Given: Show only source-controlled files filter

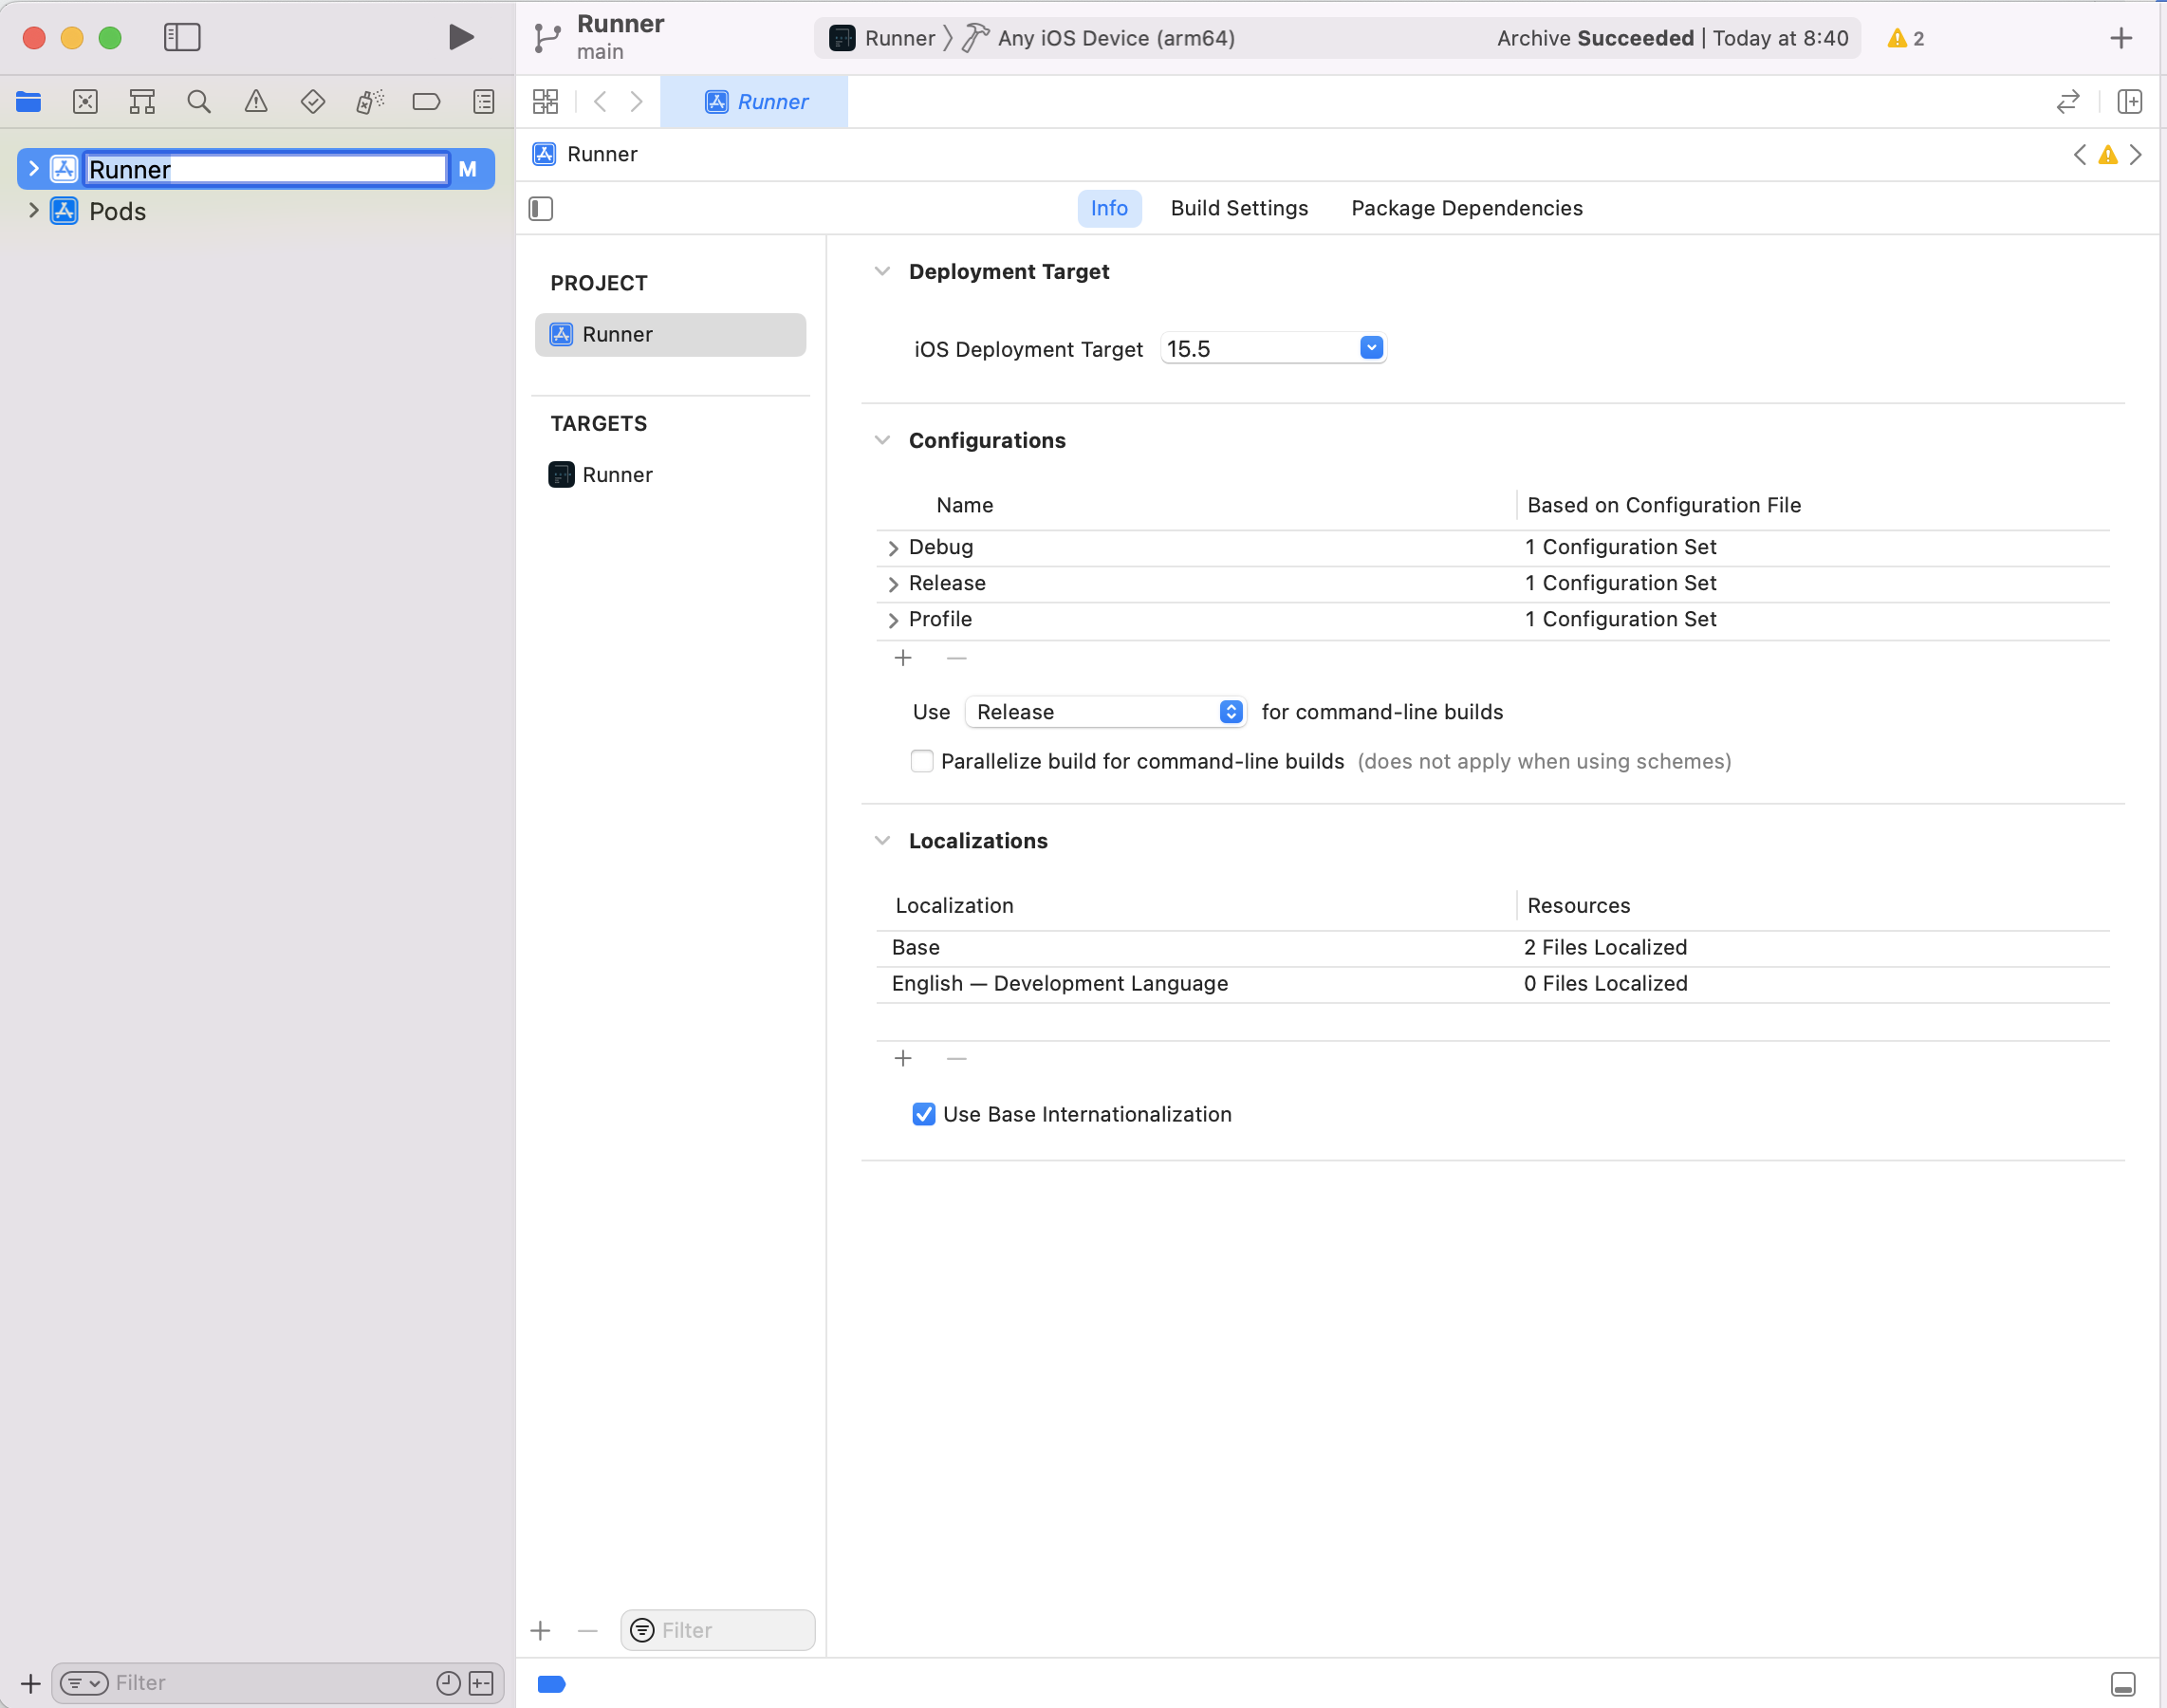Looking at the screenshot, I should click(x=481, y=1682).
